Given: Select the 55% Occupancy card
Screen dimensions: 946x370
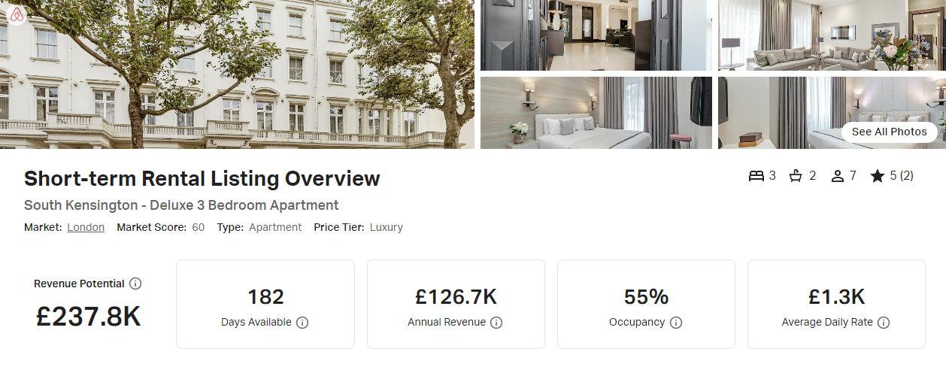Looking at the screenshot, I should (646, 305).
